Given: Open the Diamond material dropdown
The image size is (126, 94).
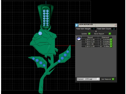Looking at the screenshot, I should tap(98, 79).
